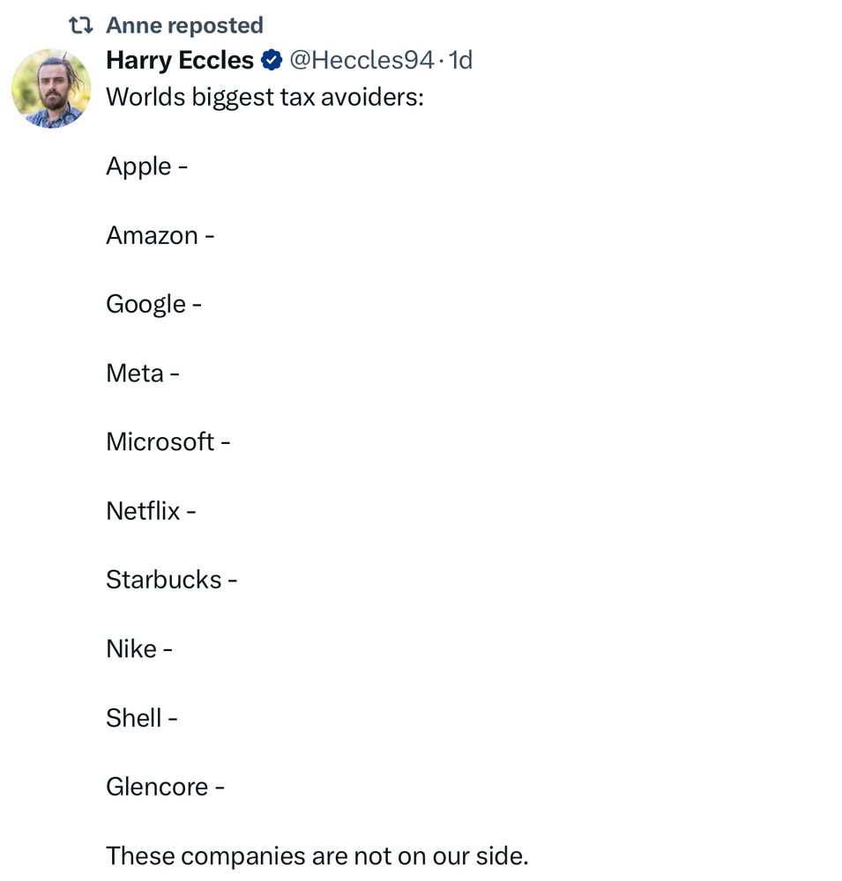The width and height of the screenshot is (842, 881).
Task: Click the repost arrows icon
Action: point(80,26)
